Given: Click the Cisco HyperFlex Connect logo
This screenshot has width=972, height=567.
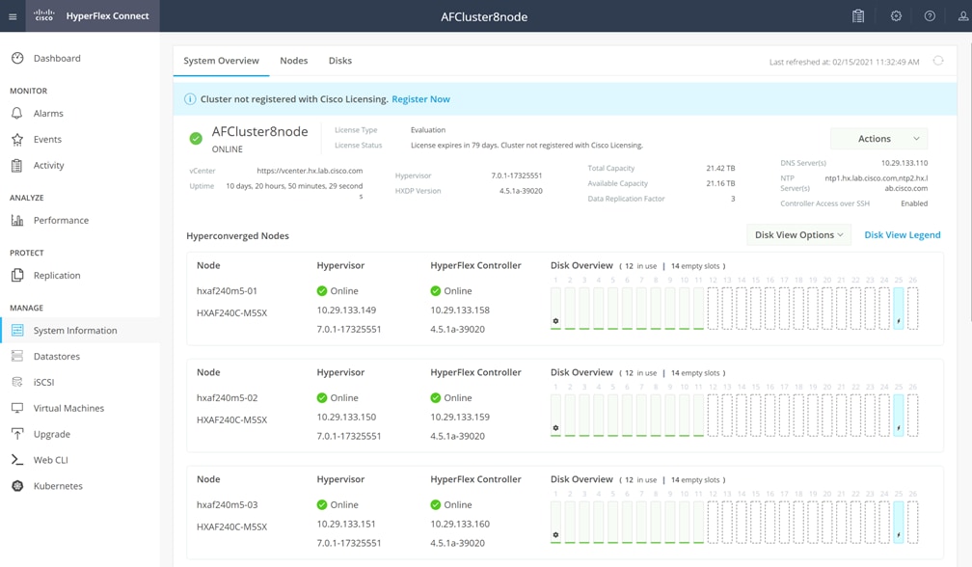Looking at the screenshot, I should pos(92,16).
